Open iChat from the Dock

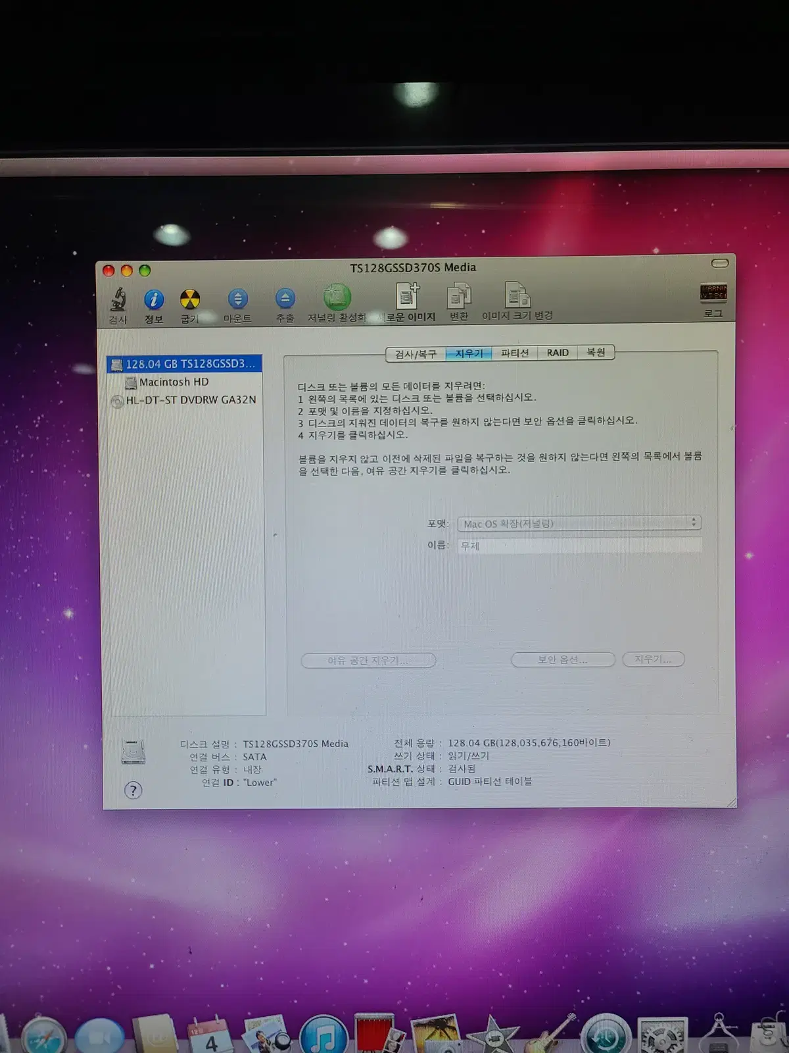pyautogui.click(x=100, y=1036)
